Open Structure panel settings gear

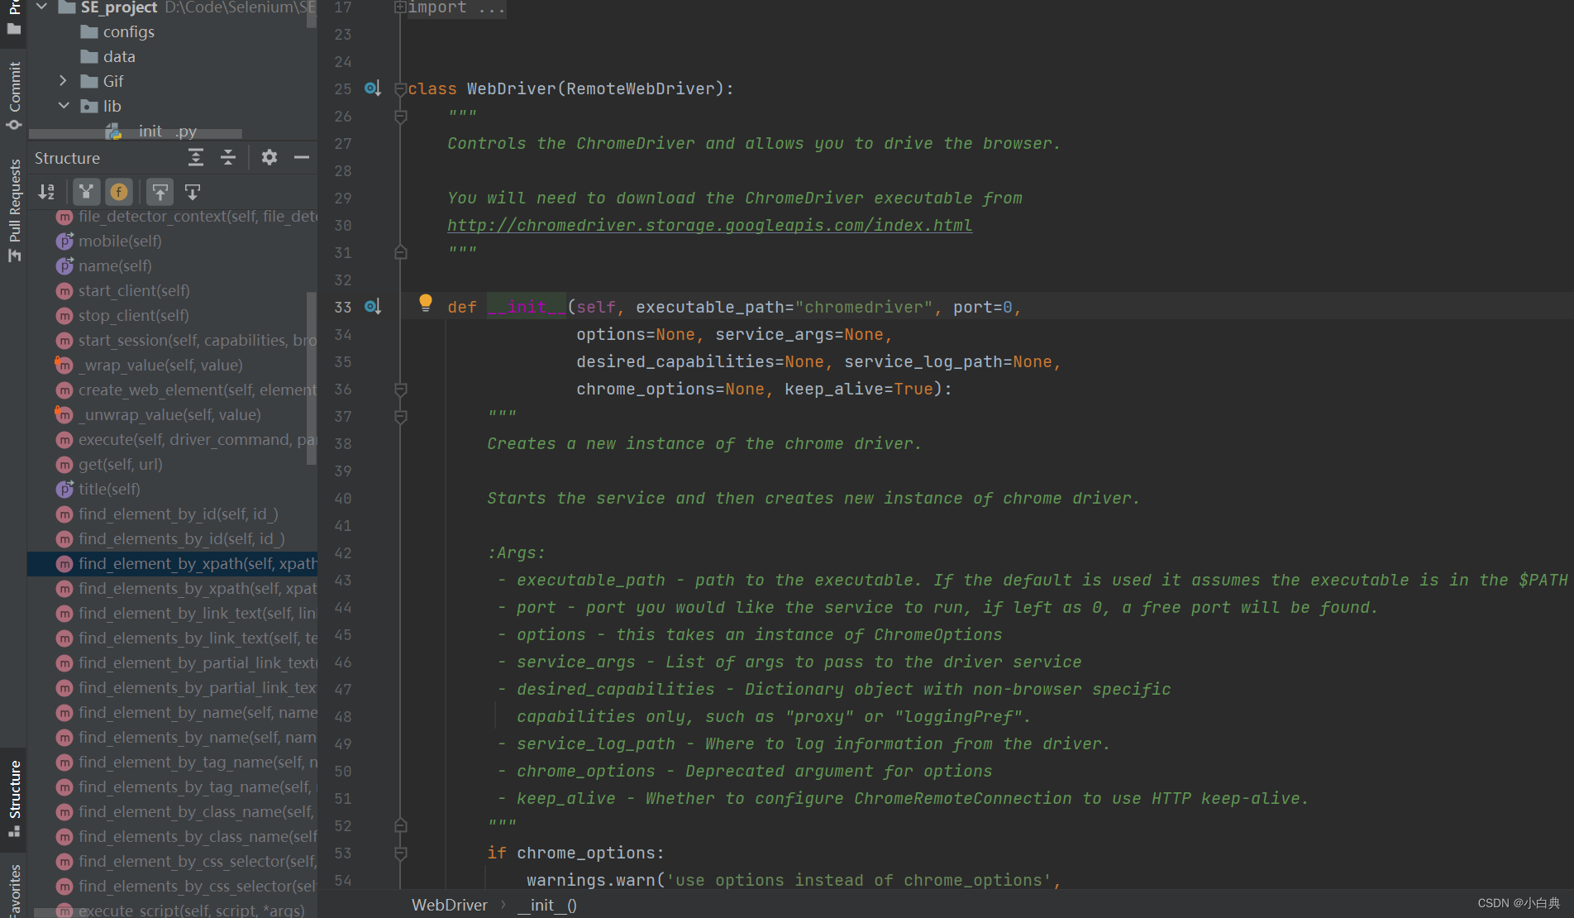(269, 157)
